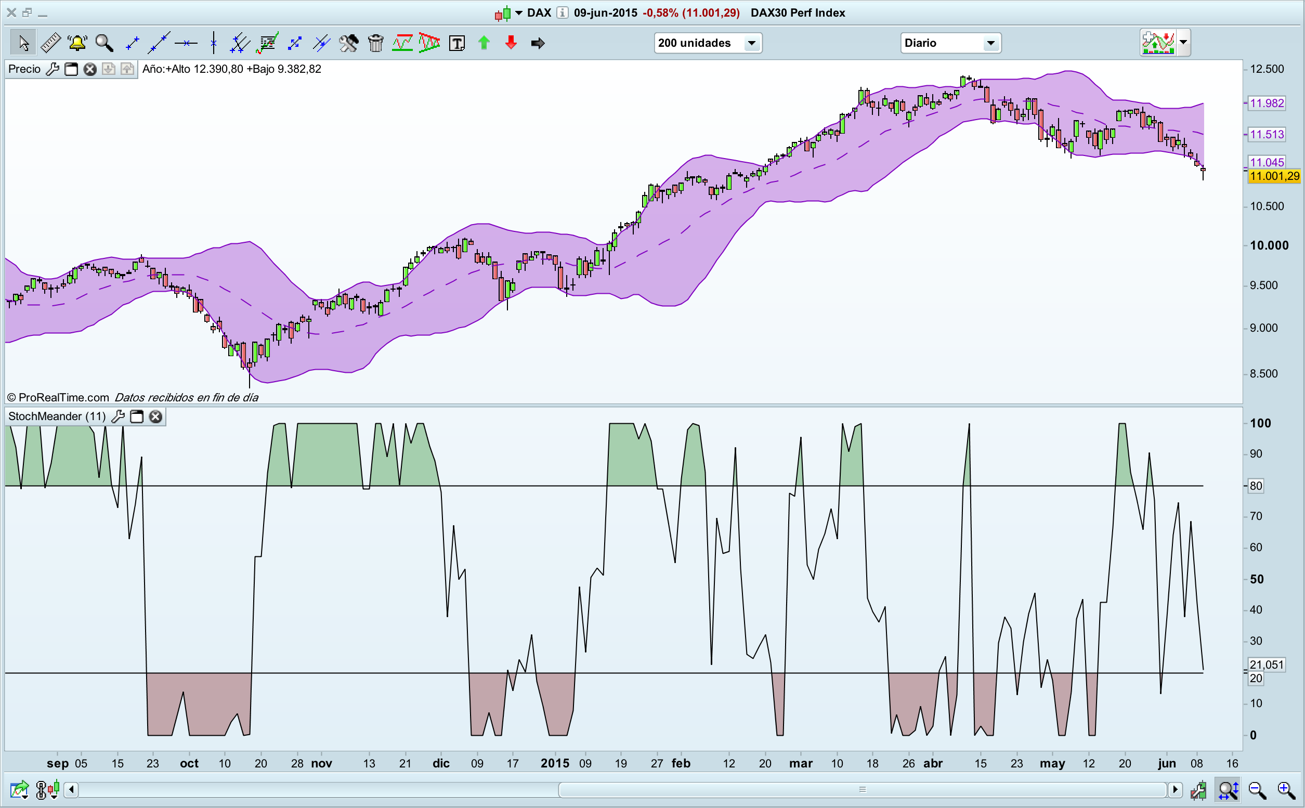
Task: Open StochMeander settings wrench
Action: (x=118, y=416)
